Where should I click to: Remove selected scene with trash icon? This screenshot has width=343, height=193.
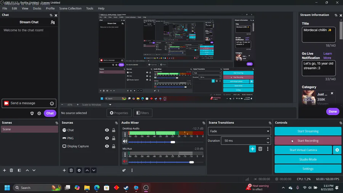coord(11,170)
